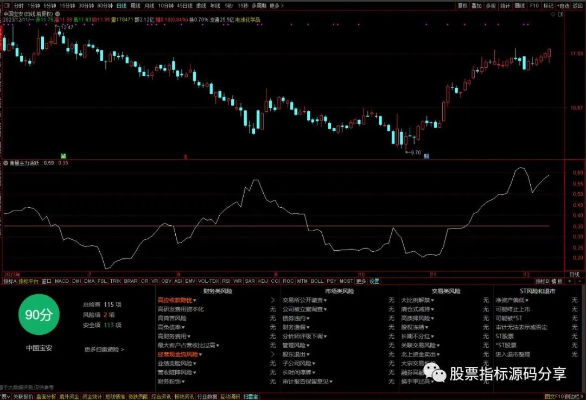
Task: Select the 月线 monthly period
Action: tap(149, 5)
